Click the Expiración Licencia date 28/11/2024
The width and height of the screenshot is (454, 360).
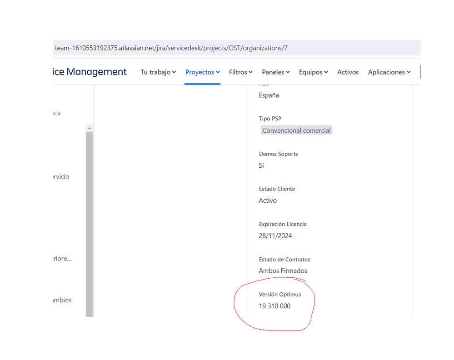point(275,236)
